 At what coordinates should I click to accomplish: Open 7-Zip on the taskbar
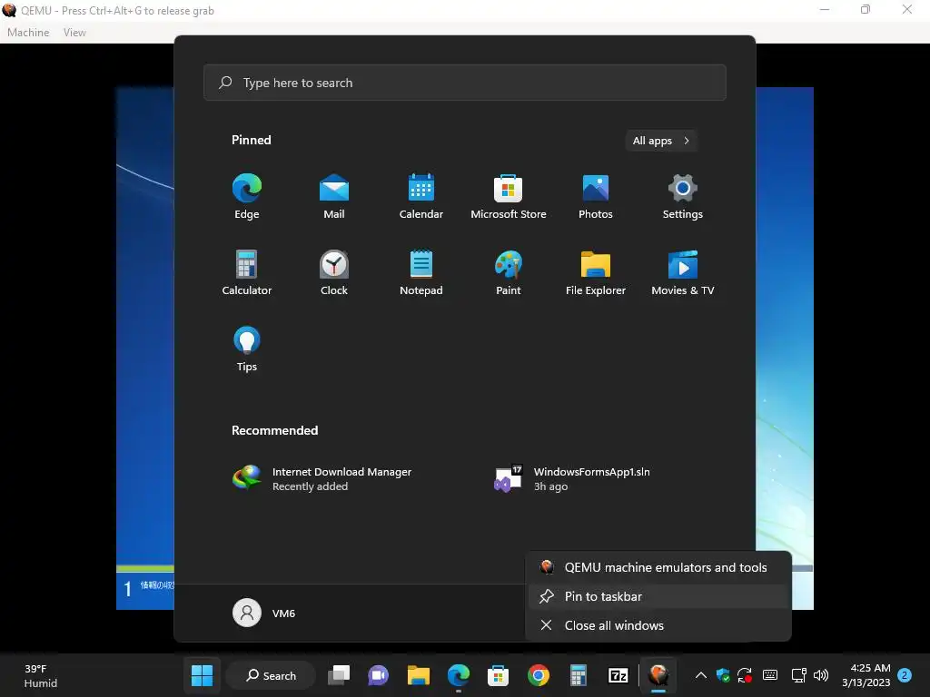[x=618, y=675]
